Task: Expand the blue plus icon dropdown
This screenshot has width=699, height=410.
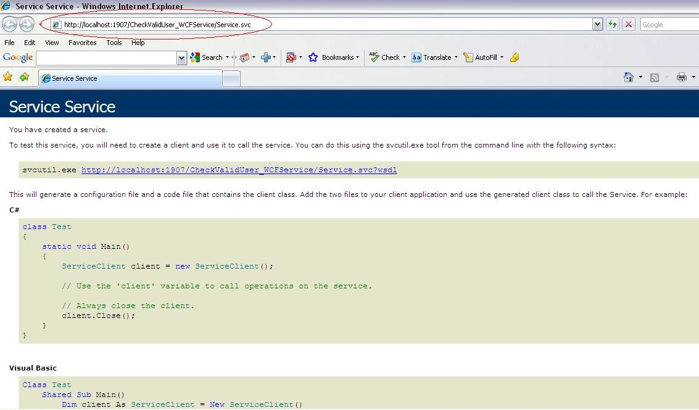Action: (274, 57)
